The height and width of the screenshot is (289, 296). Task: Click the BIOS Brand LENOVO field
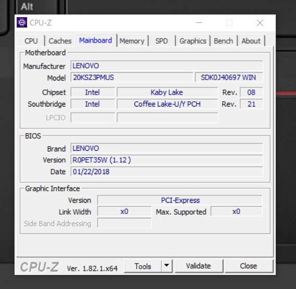tap(167, 148)
